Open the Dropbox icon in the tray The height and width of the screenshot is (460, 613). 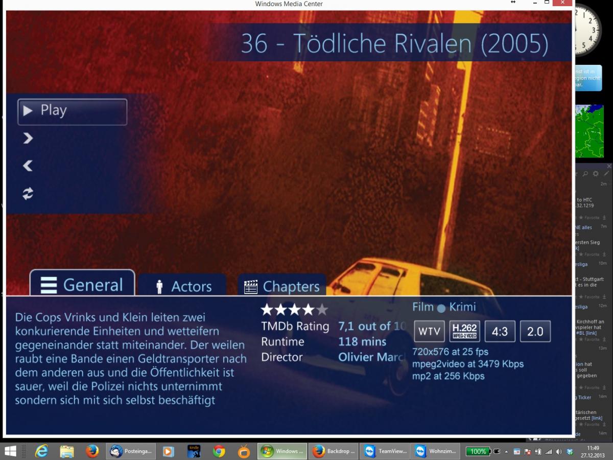click(x=569, y=452)
